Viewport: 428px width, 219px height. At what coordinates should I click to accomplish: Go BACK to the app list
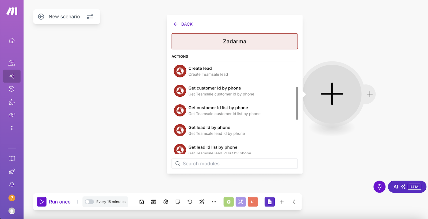tap(183, 24)
